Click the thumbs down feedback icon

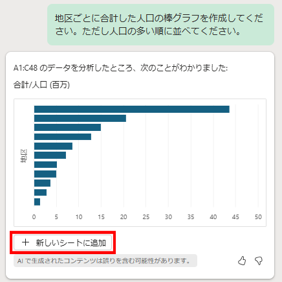(x=259, y=261)
